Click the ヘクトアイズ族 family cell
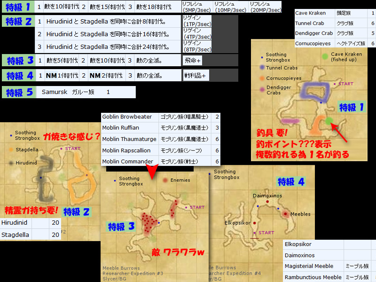The image size is (376, 282). [x=351, y=43]
